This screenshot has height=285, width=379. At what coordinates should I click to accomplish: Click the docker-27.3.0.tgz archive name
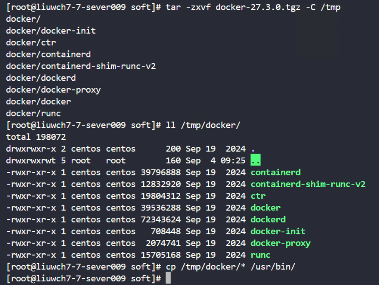[x=258, y=7]
